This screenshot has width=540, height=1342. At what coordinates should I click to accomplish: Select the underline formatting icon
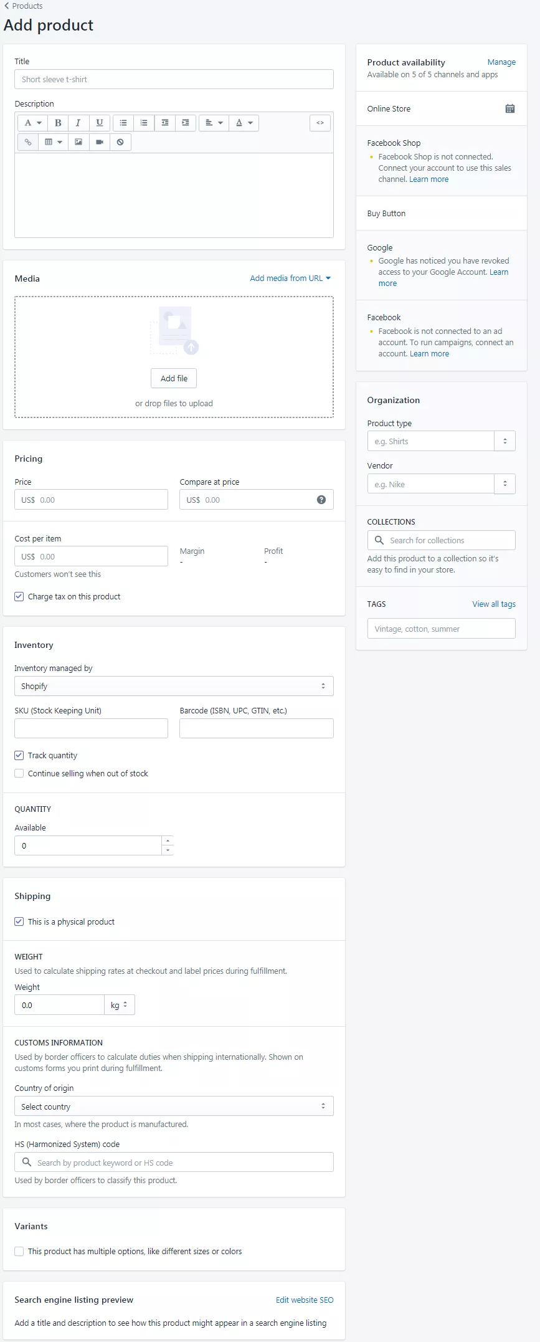click(99, 123)
